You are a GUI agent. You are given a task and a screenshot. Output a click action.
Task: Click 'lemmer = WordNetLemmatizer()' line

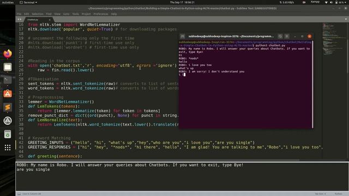pos(61,102)
